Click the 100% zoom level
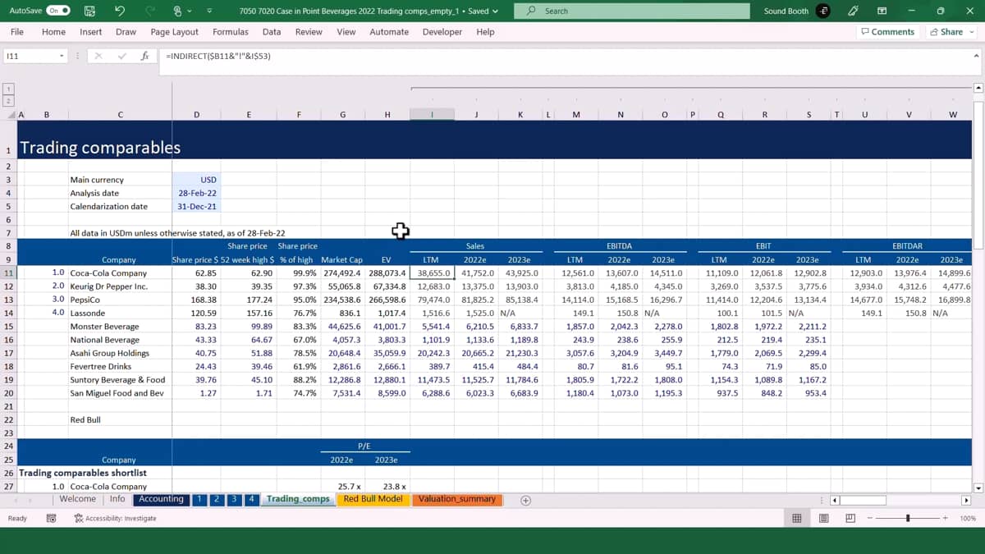Viewport: 985px width, 554px height. [968, 519]
